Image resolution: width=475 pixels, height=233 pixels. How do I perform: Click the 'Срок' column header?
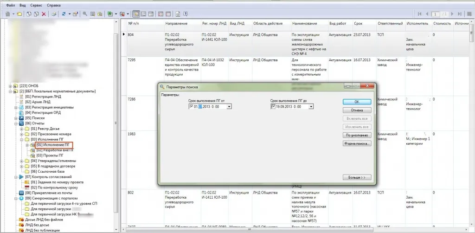(358, 23)
